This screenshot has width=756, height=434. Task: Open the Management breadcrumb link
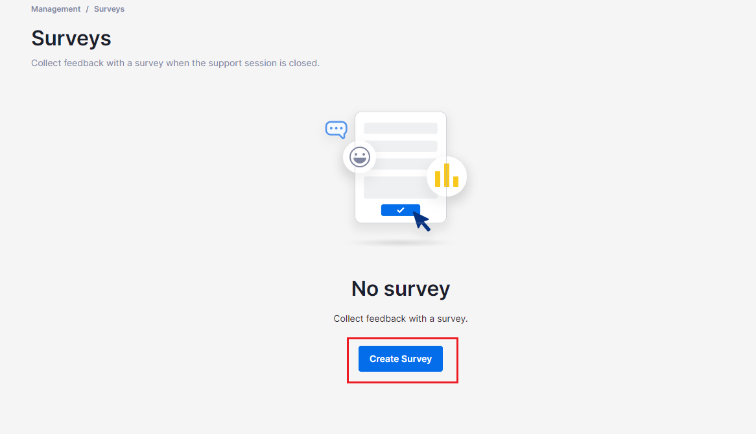click(56, 8)
